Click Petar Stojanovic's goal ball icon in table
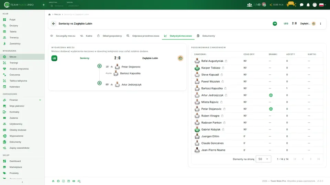 pos(271,109)
